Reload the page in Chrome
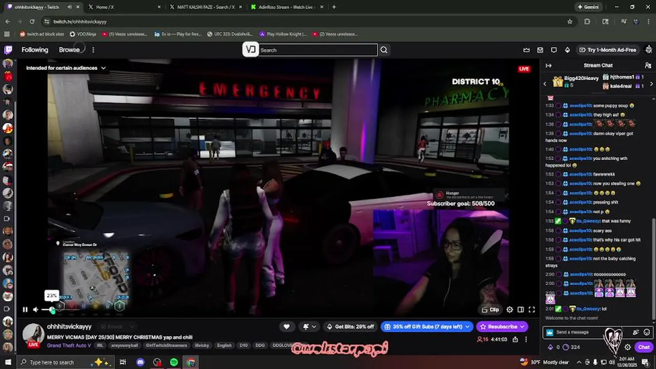Image resolution: width=656 pixels, height=369 pixels. pos(32,22)
